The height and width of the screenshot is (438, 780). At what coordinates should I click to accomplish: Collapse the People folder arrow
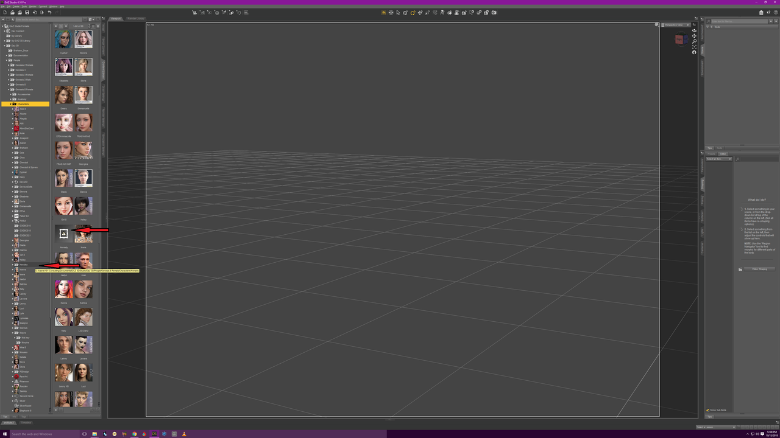point(7,60)
